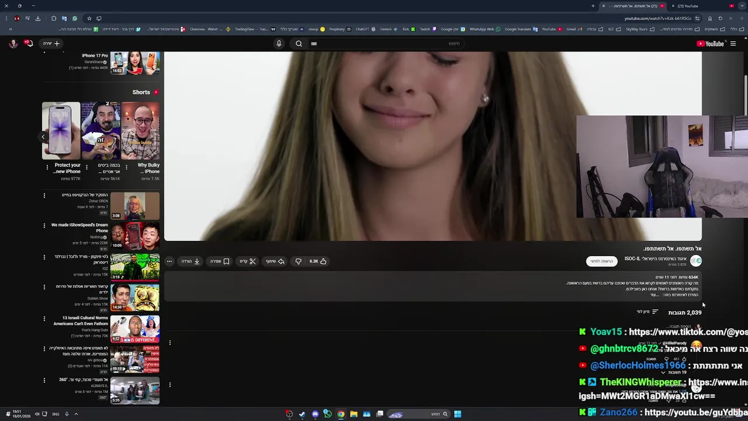This screenshot has width=748, height=421.
Task: Open File Explorer from the taskbar
Action: pyautogui.click(x=354, y=414)
